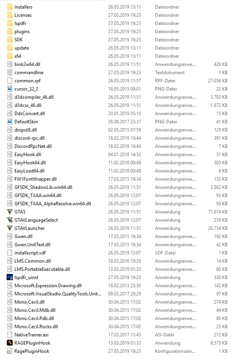Click the GFSDK_TXAA_AlphaResolve.win64.dll file name
Screen dimensions: 235x361
point(53,204)
